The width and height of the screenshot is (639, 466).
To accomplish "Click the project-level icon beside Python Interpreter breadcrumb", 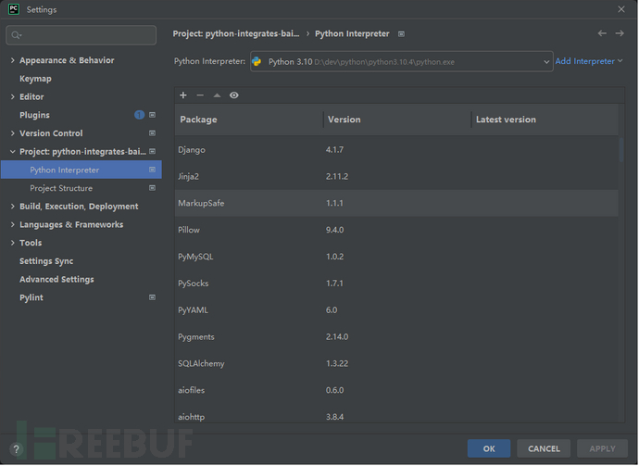I will click(x=401, y=34).
